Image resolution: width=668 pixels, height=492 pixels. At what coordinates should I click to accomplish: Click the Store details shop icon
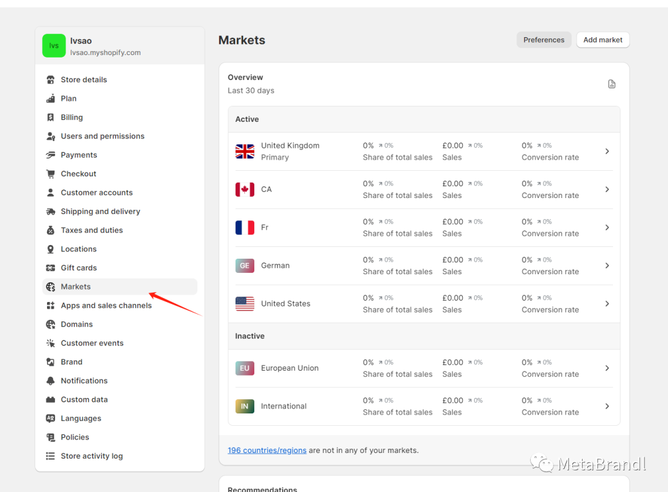[x=51, y=80]
